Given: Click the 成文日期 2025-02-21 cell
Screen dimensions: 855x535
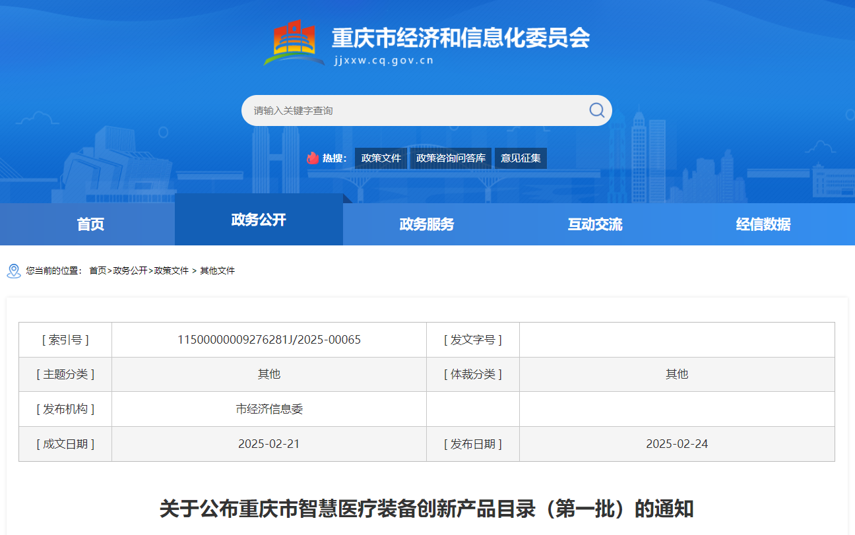Looking at the screenshot, I should pos(268,443).
